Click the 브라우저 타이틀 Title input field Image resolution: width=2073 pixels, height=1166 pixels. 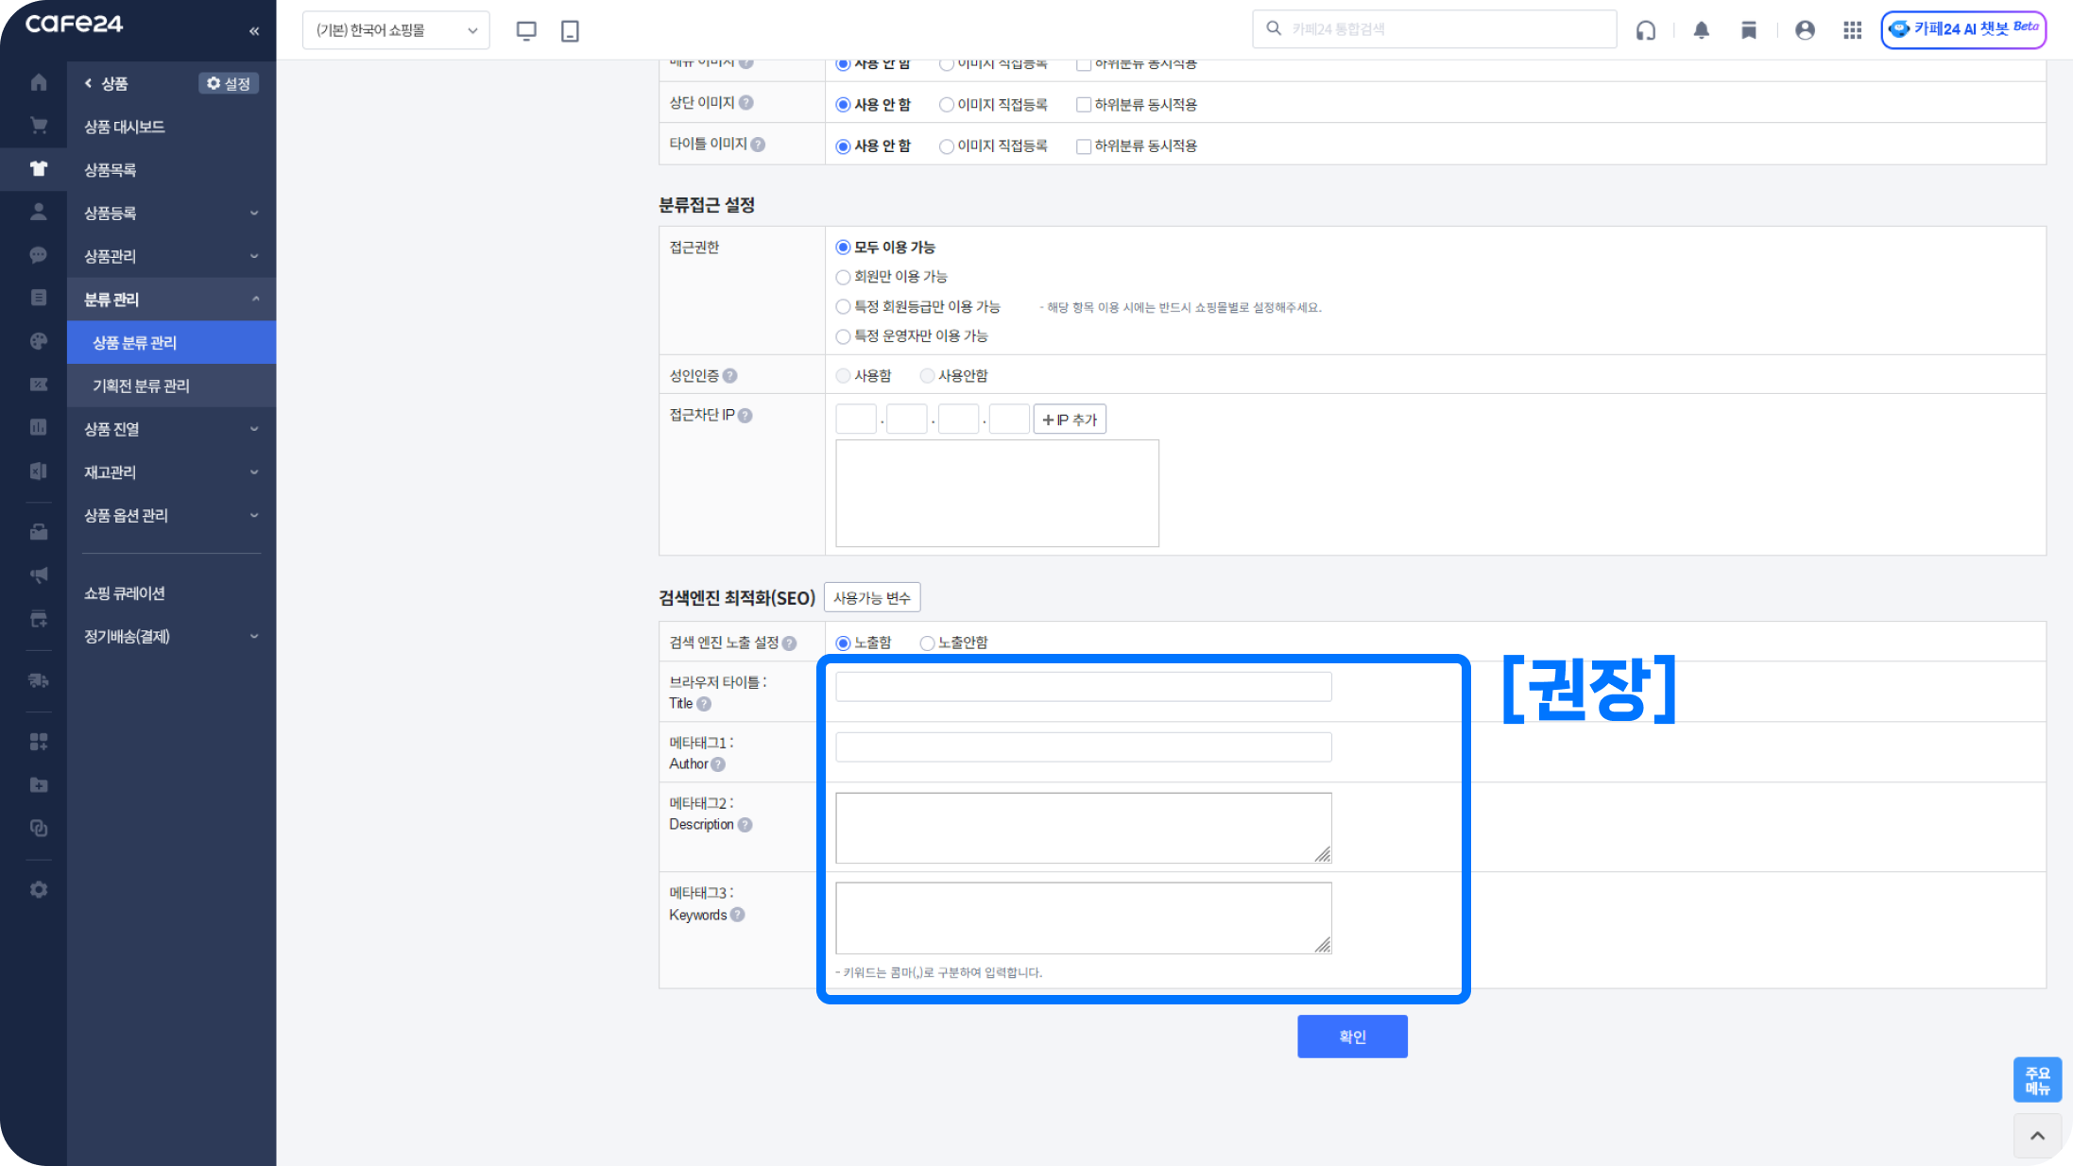click(x=1083, y=686)
